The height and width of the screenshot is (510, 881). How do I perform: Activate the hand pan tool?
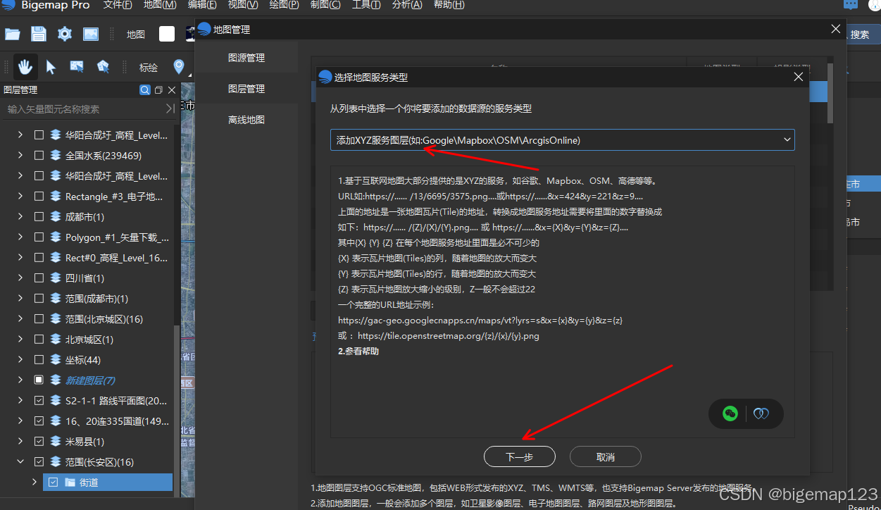25,67
